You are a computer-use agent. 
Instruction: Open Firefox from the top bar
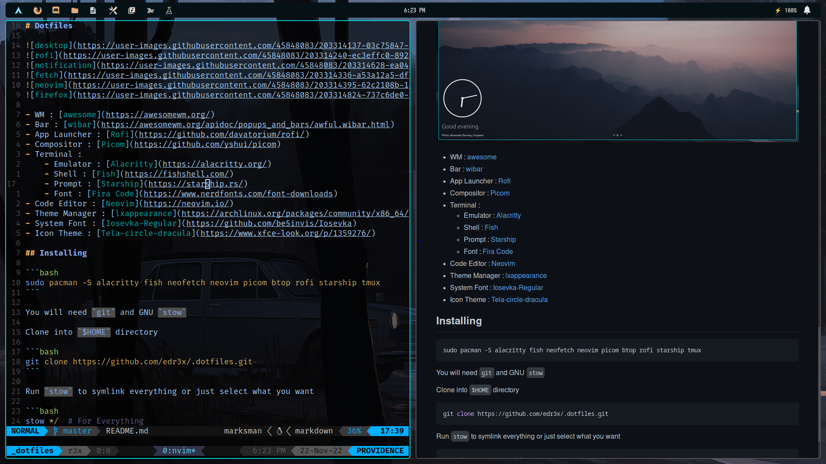pos(37,10)
